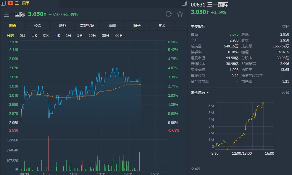This screenshot has height=175, width=292.
Task: Select the 日K chart period
Action: click(34, 36)
